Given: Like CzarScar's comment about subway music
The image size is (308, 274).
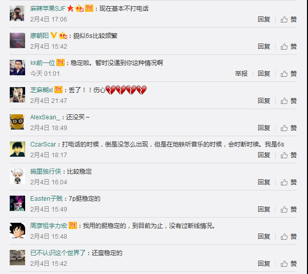Looking at the screenshot, I should [x=289, y=155].
